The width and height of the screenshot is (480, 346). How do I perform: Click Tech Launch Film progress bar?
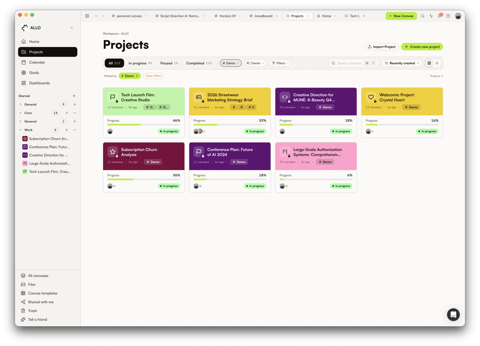pos(144,125)
